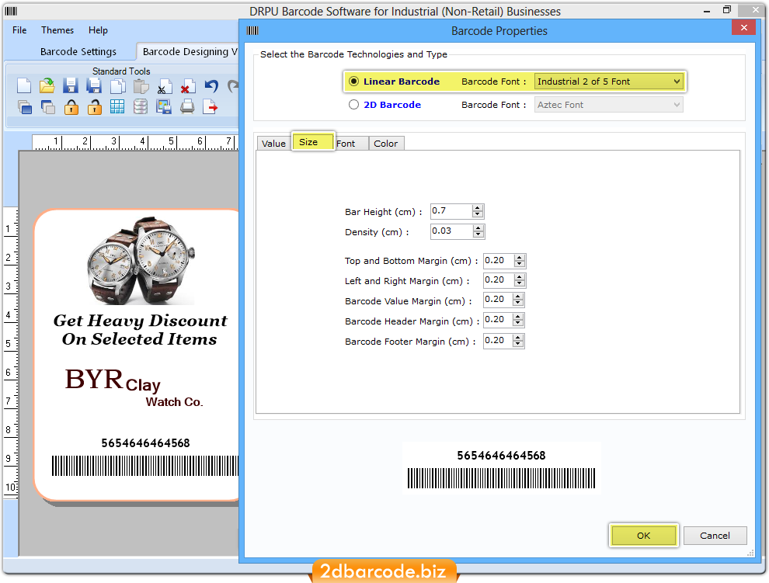Screen dimensions: 769x583
Task: Click the closed padlock Lock icon
Action: point(71,107)
